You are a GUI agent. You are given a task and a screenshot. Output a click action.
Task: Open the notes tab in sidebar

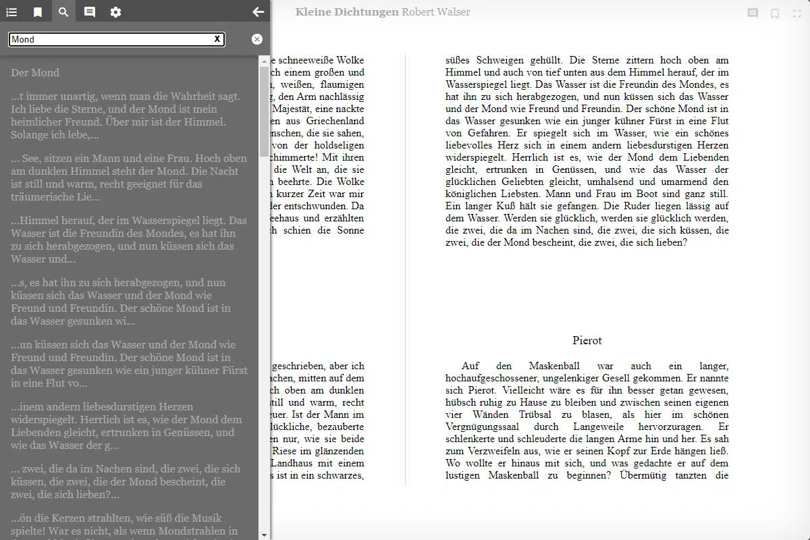pyautogui.click(x=90, y=12)
